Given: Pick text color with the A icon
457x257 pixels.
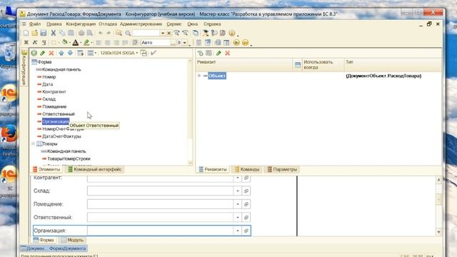Looking at the screenshot, I should (76, 43).
